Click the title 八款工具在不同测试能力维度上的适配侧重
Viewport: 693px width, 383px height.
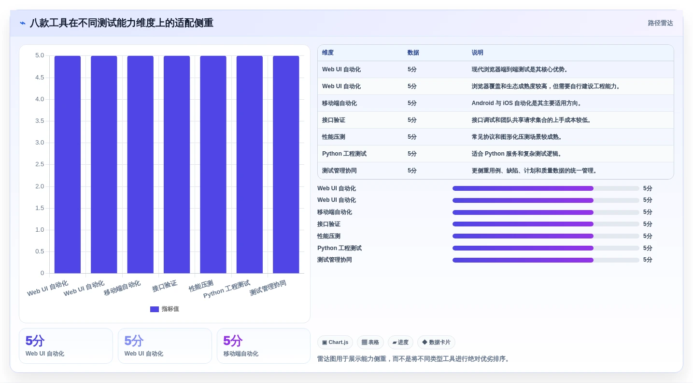(121, 23)
